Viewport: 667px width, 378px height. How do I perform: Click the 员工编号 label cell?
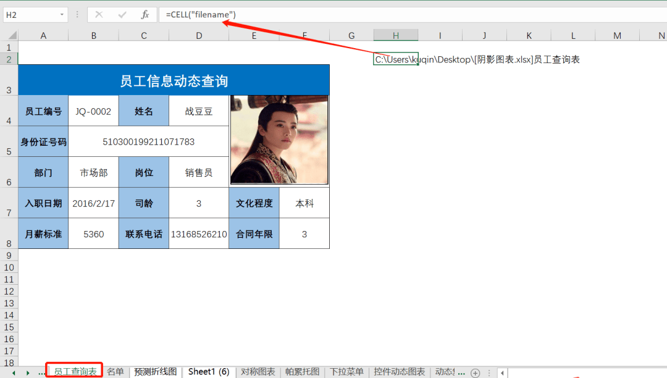click(x=43, y=111)
